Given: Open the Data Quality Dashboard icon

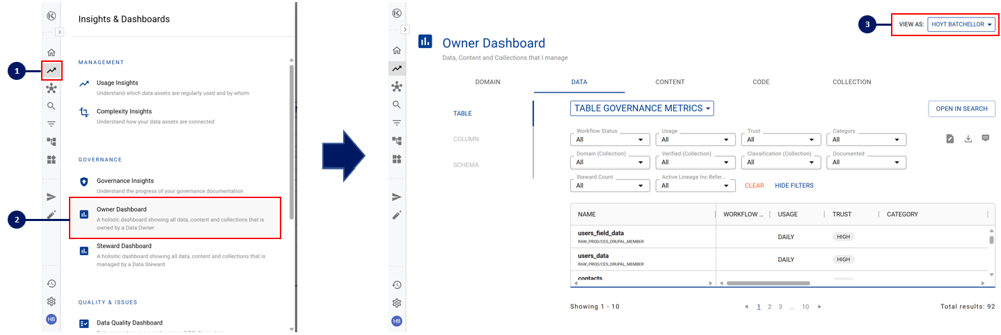Looking at the screenshot, I should (x=84, y=323).
